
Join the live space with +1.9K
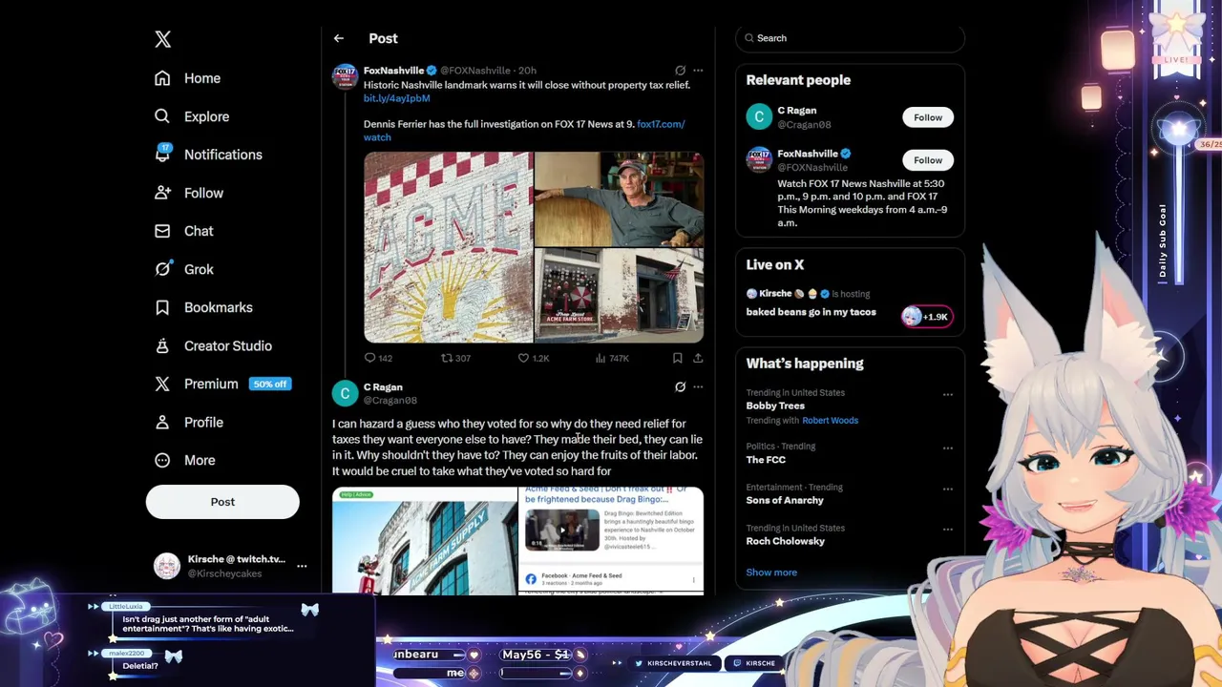[x=927, y=317]
